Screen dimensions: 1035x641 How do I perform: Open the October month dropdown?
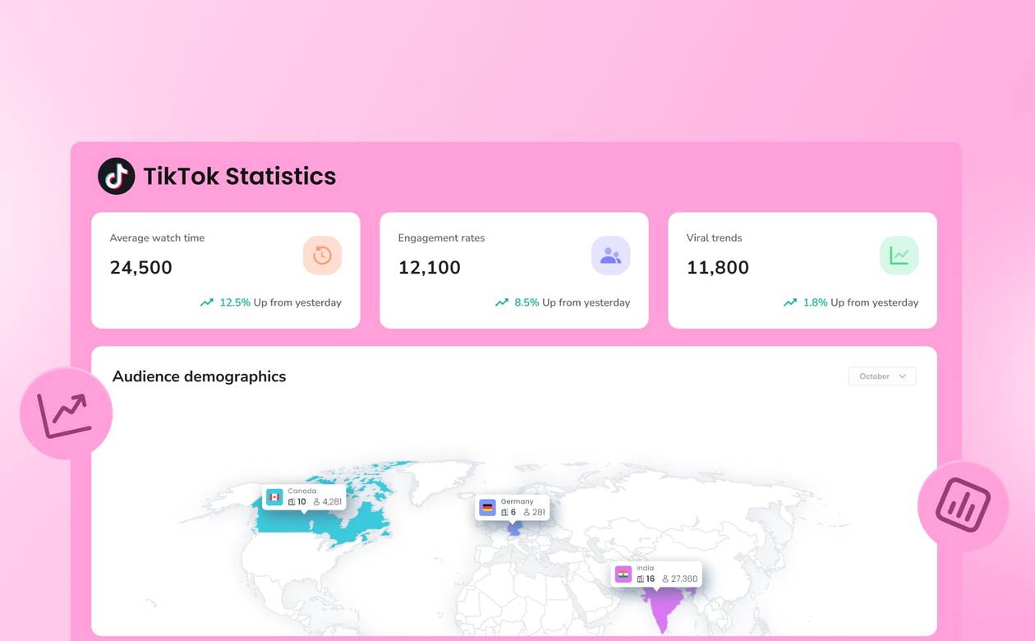click(882, 376)
